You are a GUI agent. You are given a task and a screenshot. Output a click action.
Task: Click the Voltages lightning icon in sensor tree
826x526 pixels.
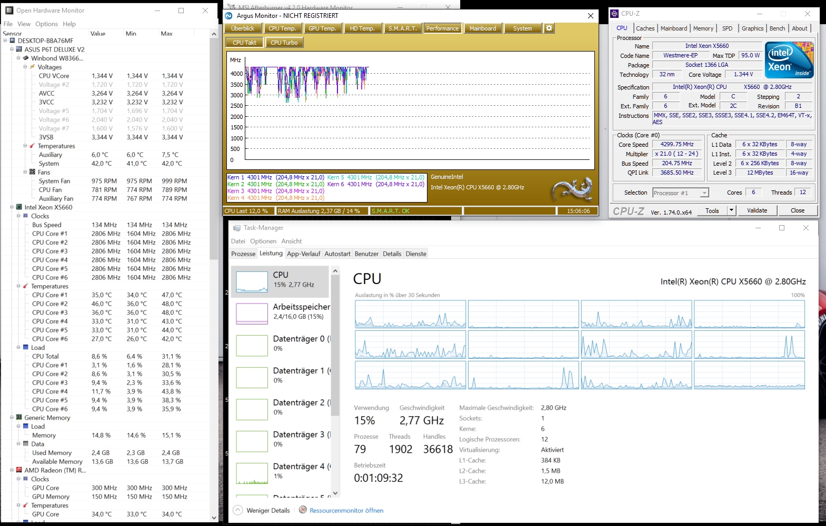[32, 67]
